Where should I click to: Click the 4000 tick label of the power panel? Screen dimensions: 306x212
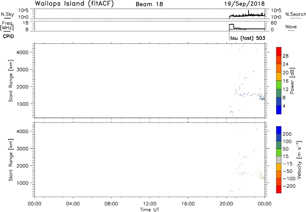(23, 52)
